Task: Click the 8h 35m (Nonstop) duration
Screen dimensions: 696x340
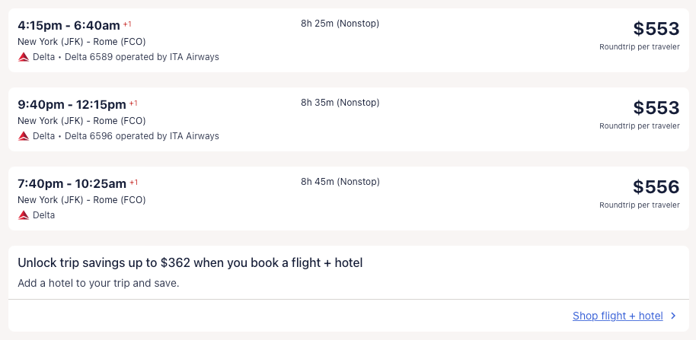Action: (340, 103)
